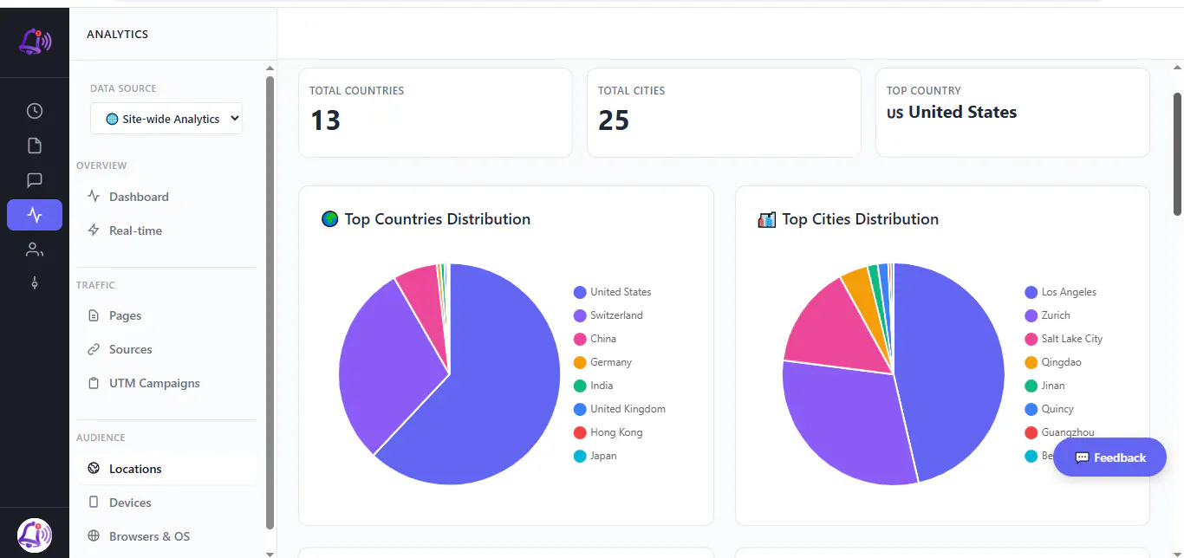Select the Locations menu item

pos(166,469)
